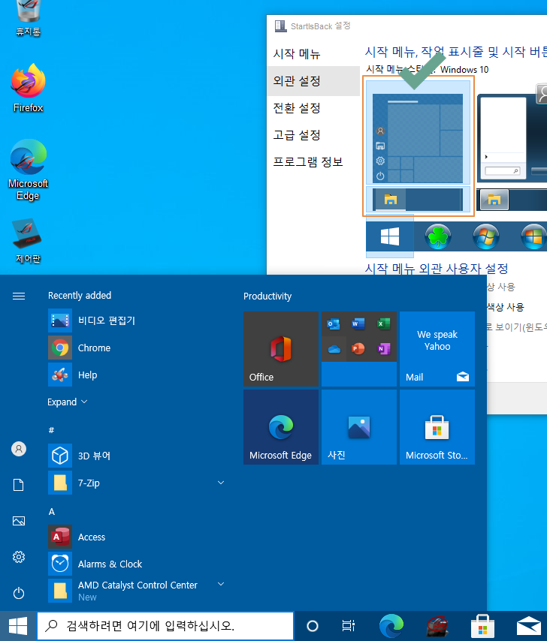547x641 pixels.
Task: Open the Microsoft Edge tile
Action: 281,427
